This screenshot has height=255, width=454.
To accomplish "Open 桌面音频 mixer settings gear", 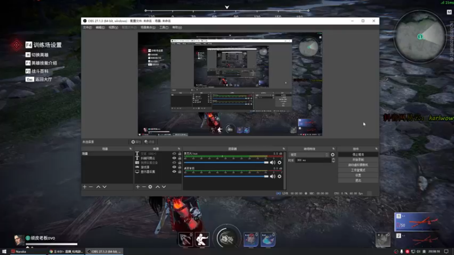I will (279, 176).
